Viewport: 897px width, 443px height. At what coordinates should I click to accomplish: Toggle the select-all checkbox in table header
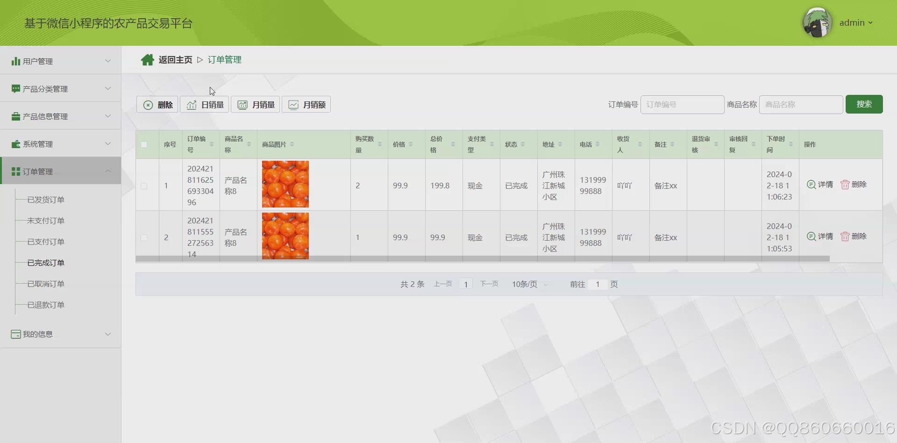pyautogui.click(x=144, y=144)
